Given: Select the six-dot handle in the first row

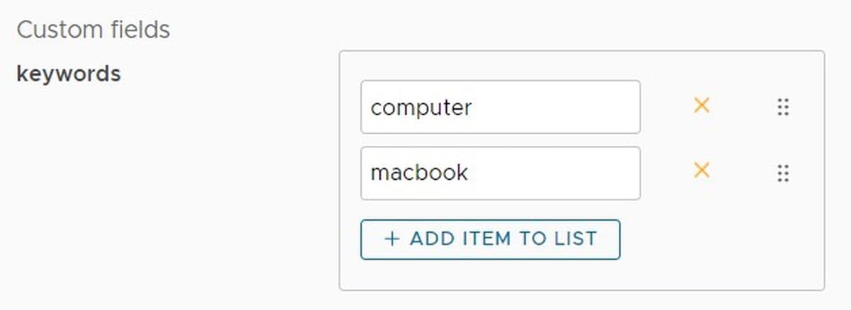Looking at the screenshot, I should (783, 107).
